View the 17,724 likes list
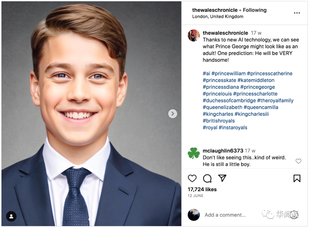 pos(202,189)
